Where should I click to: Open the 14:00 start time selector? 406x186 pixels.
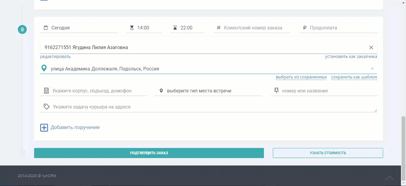pyautogui.click(x=144, y=28)
